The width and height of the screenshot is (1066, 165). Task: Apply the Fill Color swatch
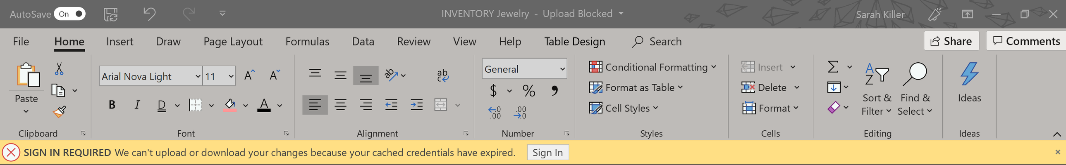pos(229,105)
